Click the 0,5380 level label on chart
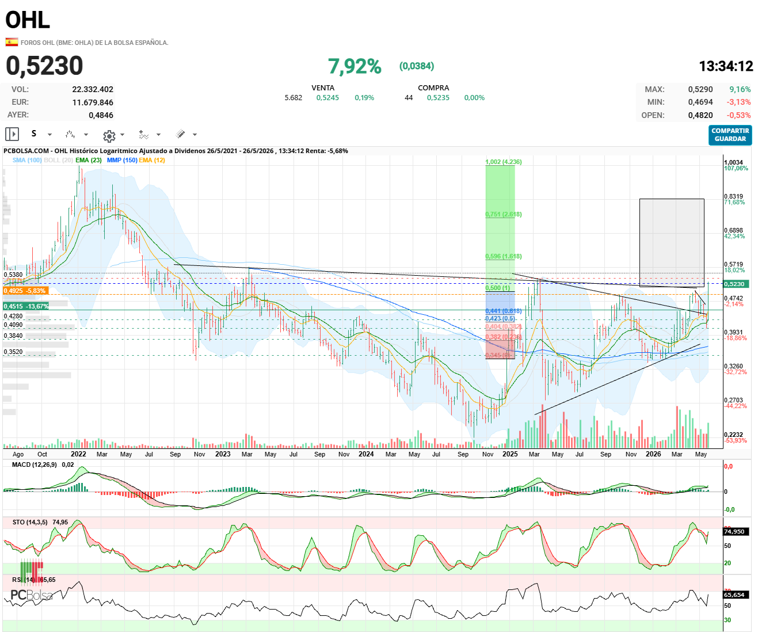The width and height of the screenshot is (758, 632). point(13,275)
